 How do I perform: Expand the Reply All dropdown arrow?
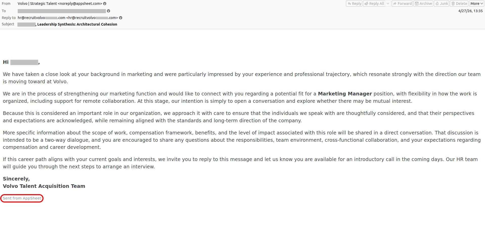point(388,4)
